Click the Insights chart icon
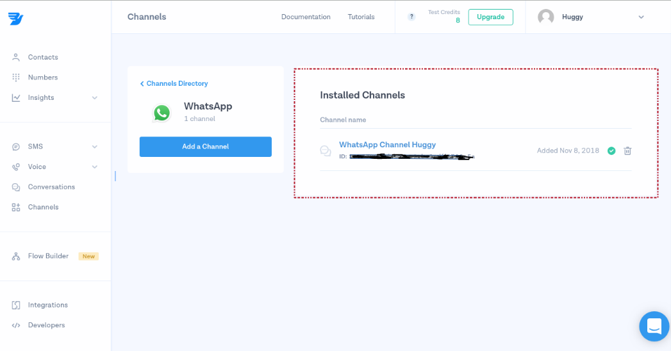This screenshot has width=671, height=351. [16, 97]
